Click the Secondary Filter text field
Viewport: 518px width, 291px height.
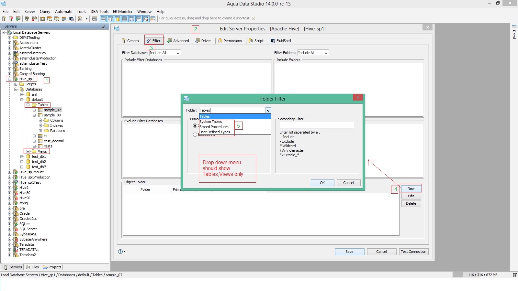pyautogui.click(x=317, y=125)
